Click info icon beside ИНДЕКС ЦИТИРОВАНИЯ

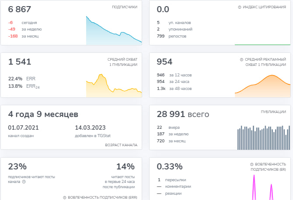tap(239, 7)
